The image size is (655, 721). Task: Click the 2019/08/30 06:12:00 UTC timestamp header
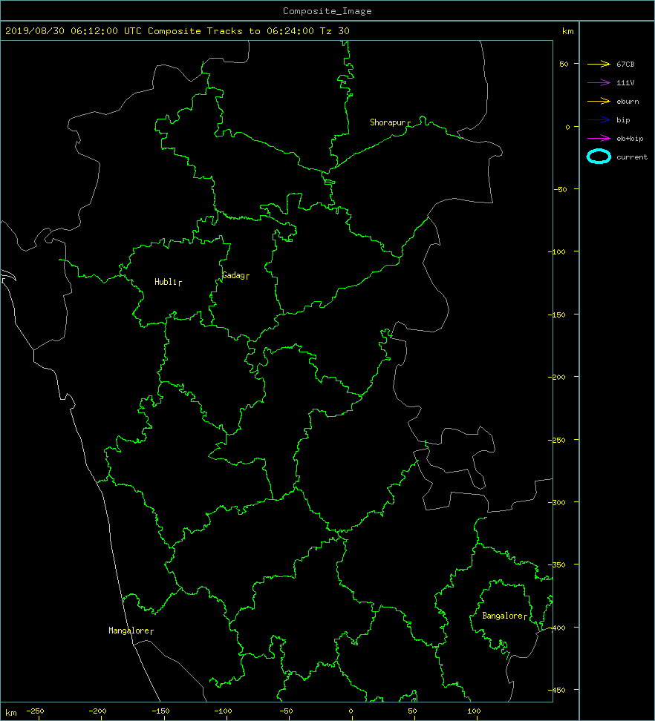(74, 31)
